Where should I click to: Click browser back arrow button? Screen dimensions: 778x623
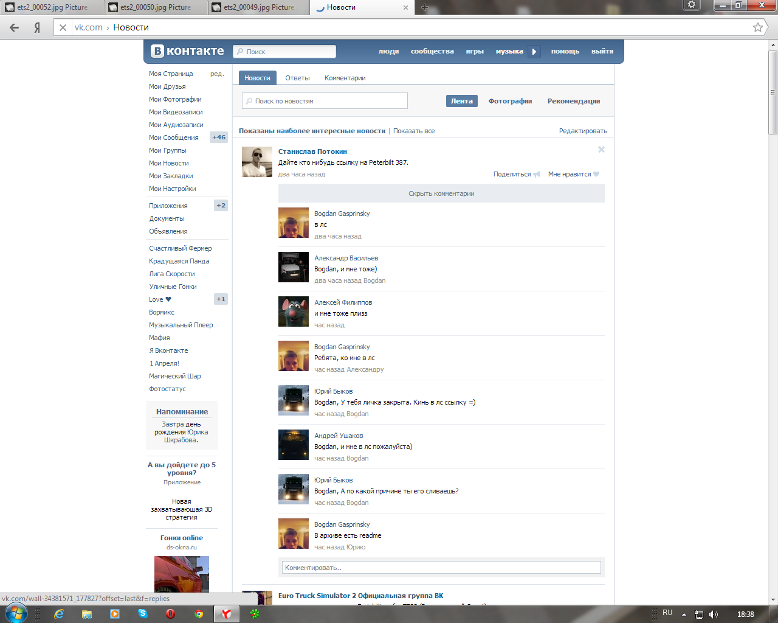(x=15, y=27)
